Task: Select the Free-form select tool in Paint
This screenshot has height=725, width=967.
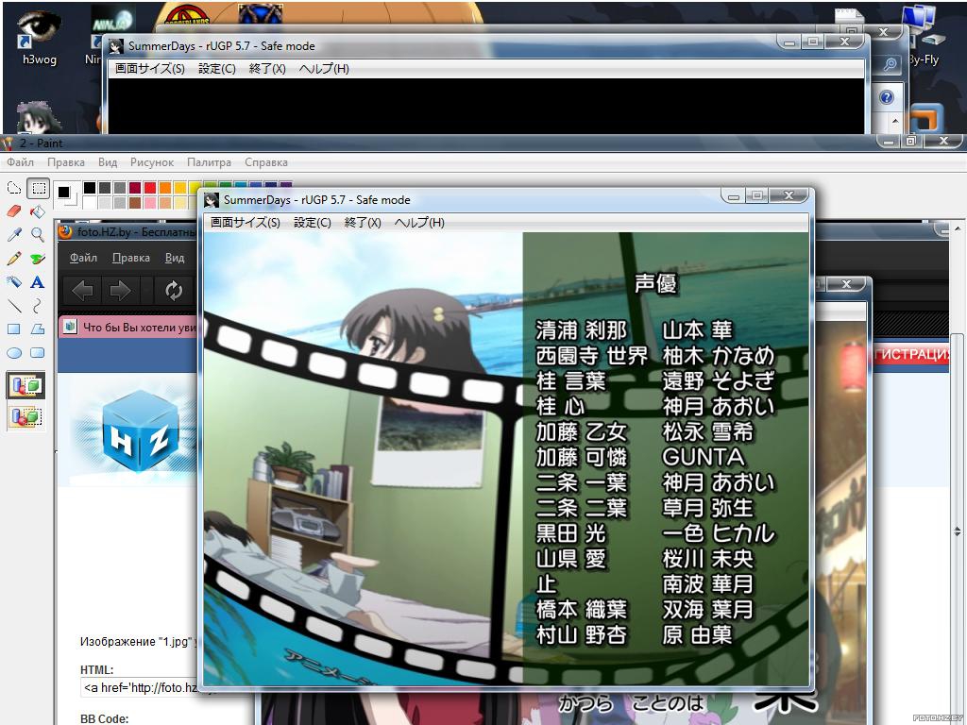Action: [x=13, y=188]
